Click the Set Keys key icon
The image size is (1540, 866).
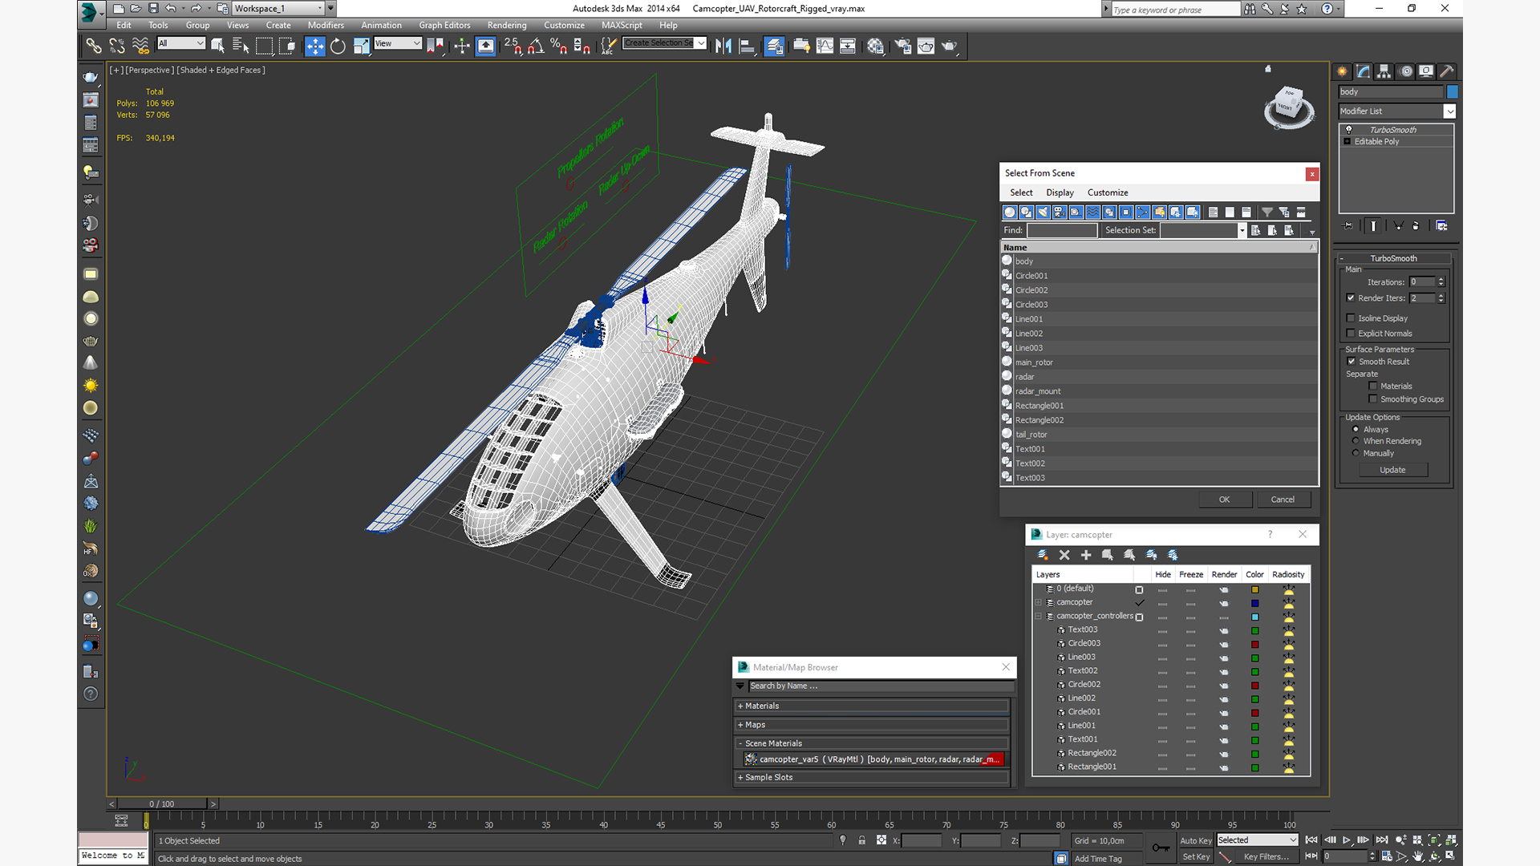click(1161, 848)
